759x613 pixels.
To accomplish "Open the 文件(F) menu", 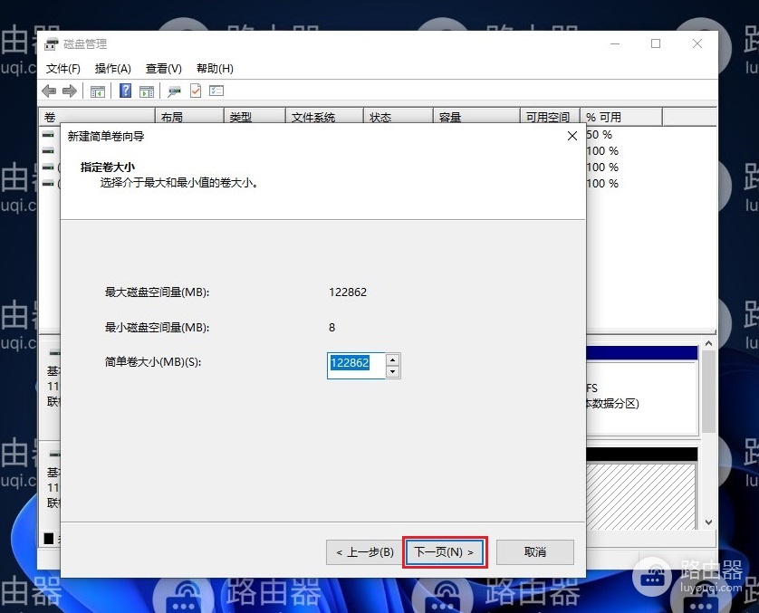I will coord(62,69).
